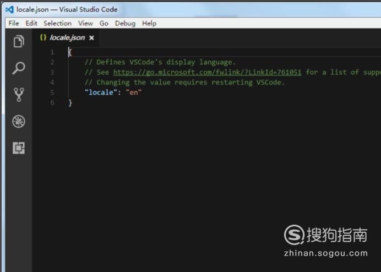Viewport: 381px width, 272px height.
Task: Open the Go menu
Action: 104,23
